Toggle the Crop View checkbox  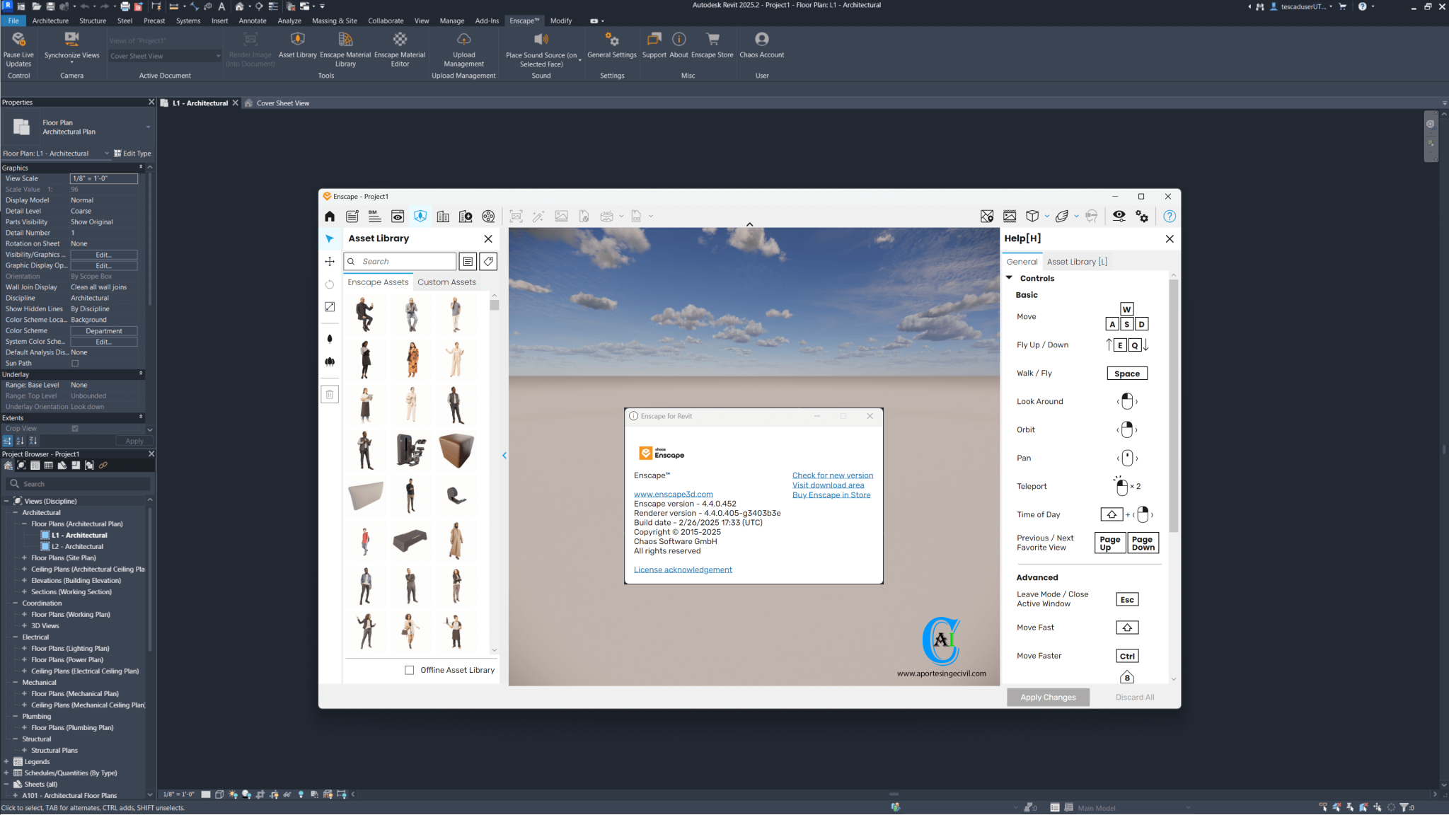coord(75,429)
